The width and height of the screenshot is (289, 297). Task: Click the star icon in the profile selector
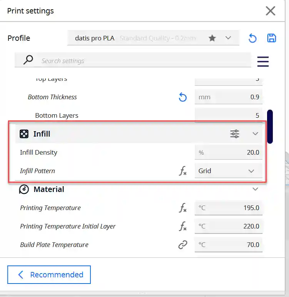pyautogui.click(x=212, y=38)
